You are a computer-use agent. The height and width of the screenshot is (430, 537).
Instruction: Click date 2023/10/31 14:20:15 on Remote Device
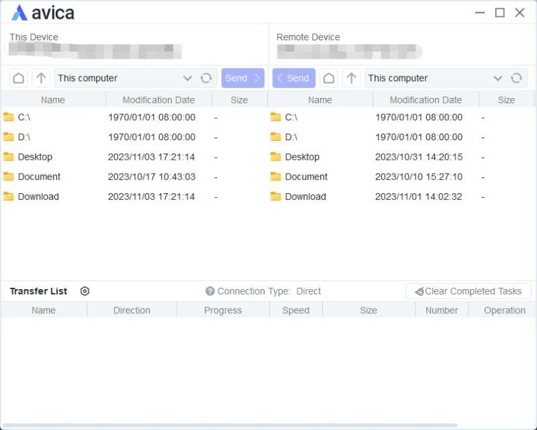tap(419, 157)
